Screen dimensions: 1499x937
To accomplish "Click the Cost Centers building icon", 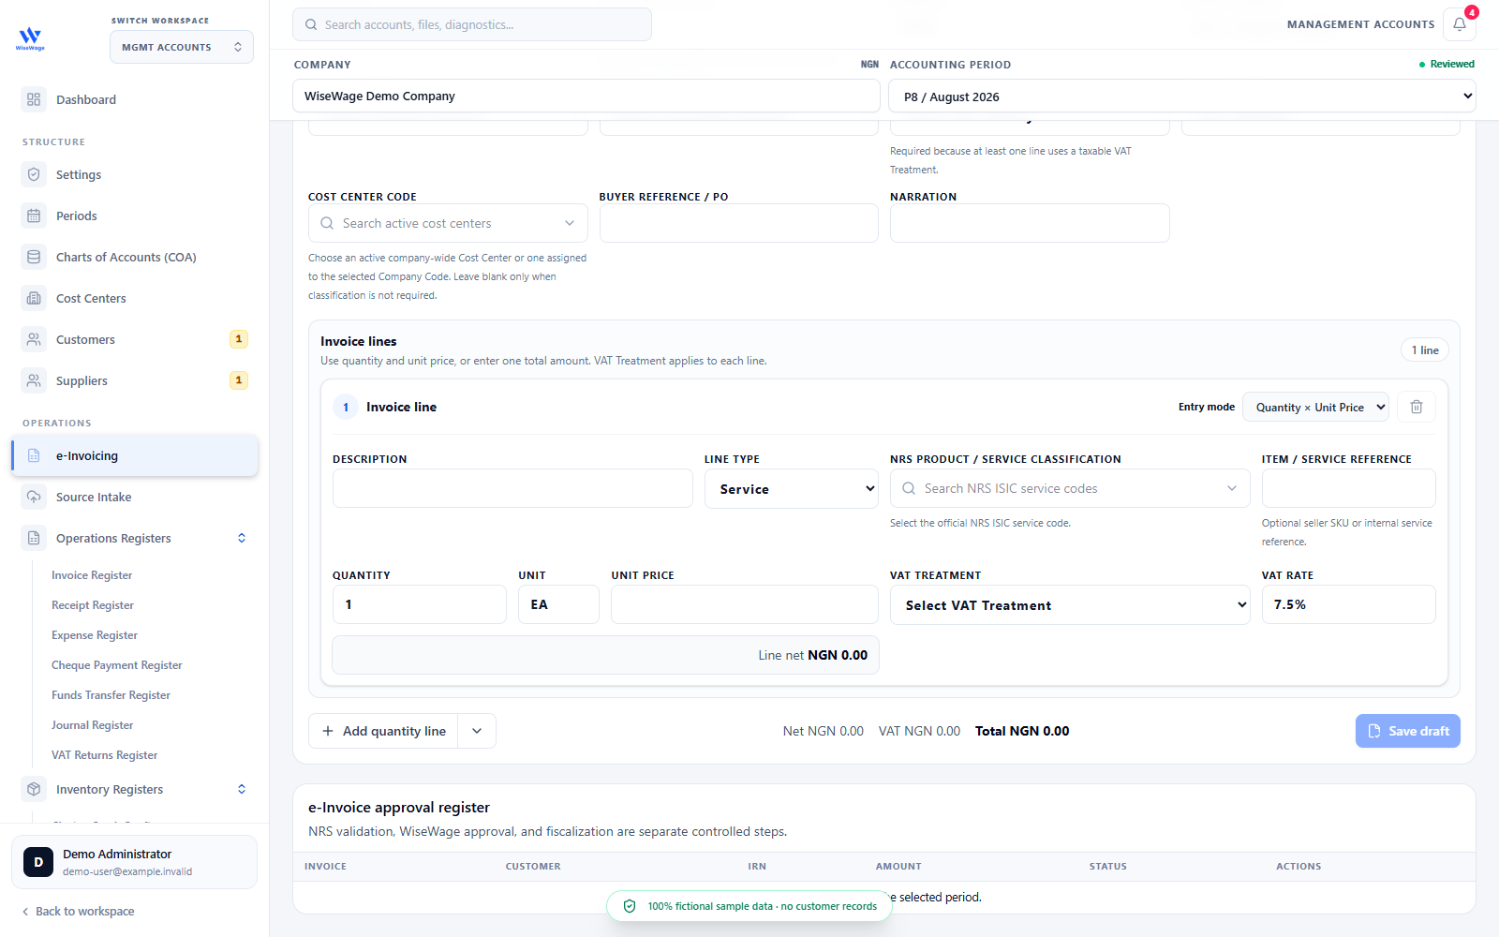I will coord(34,298).
